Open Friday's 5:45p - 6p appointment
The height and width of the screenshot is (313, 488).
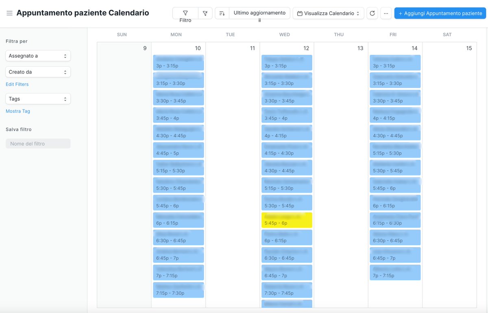coord(395,185)
